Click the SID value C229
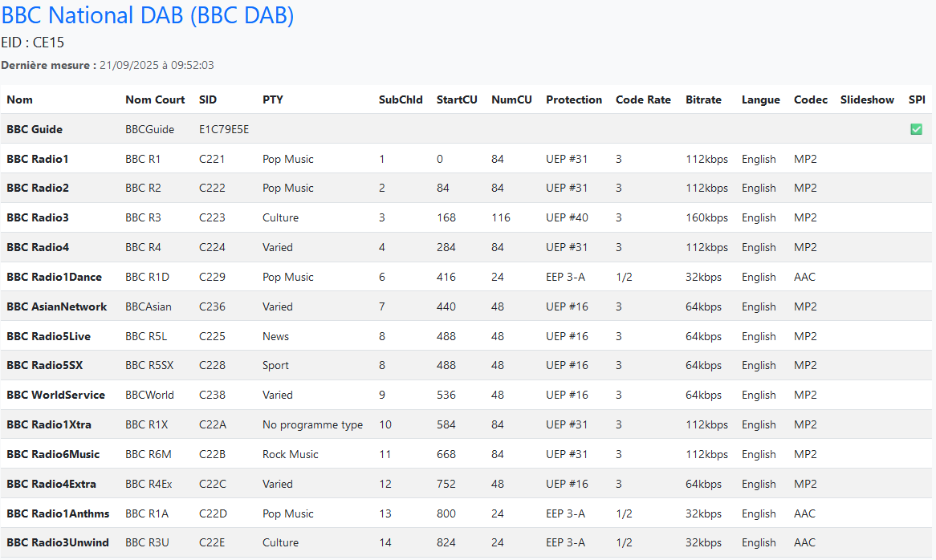This screenshot has height=560, width=936. click(x=212, y=278)
